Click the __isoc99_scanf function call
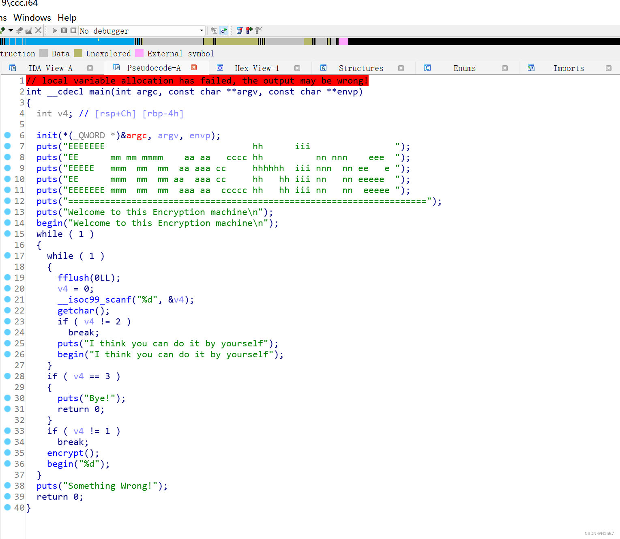Image resolution: width=620 pixels, height=539 pixels. (94, 300)
